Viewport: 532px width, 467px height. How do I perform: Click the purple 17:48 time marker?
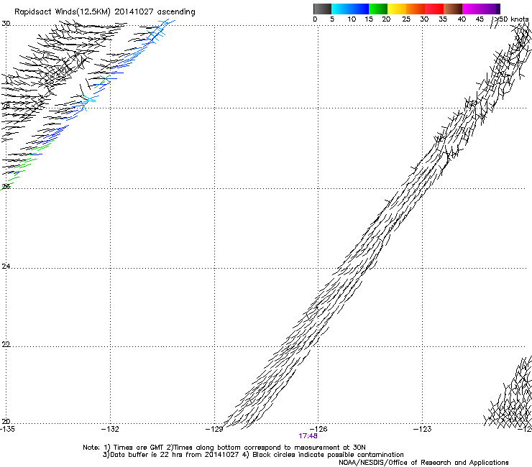(x=308, y=436)
